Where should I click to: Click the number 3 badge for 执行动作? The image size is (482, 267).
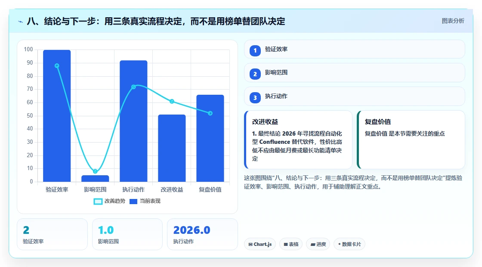pyautogui.click(x=255, y=97)
